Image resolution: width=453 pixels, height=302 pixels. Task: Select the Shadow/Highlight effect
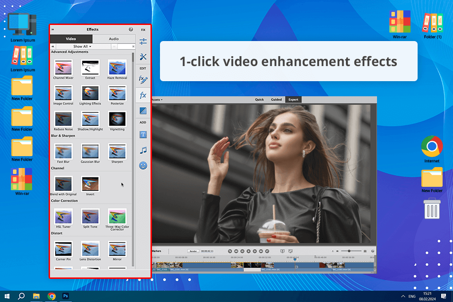[x=90, y=121]
